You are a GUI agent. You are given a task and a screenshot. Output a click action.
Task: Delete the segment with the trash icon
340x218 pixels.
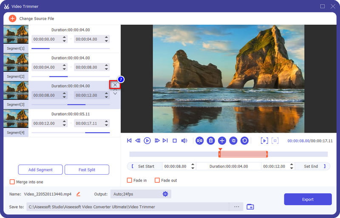point(211,141)
